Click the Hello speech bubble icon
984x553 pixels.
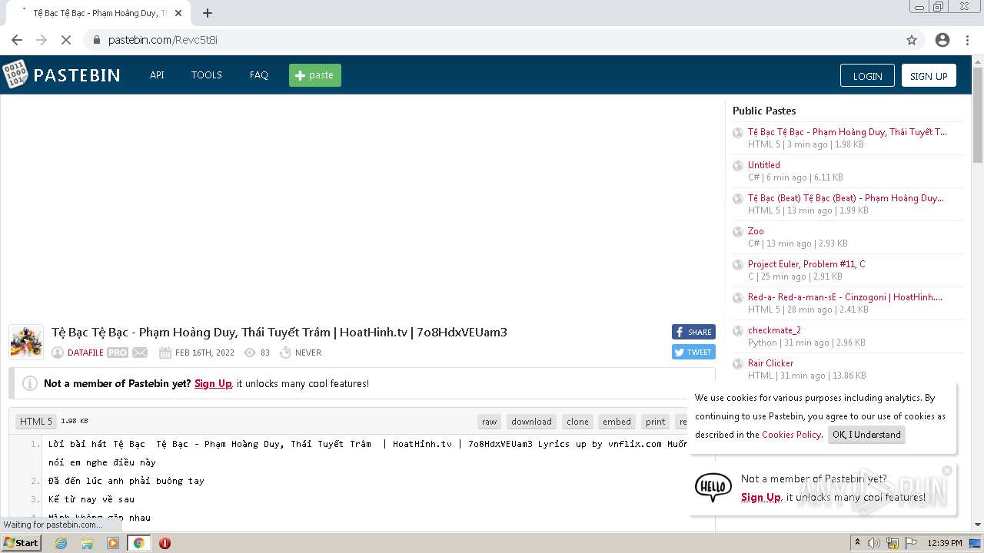[x=713, y=487]
